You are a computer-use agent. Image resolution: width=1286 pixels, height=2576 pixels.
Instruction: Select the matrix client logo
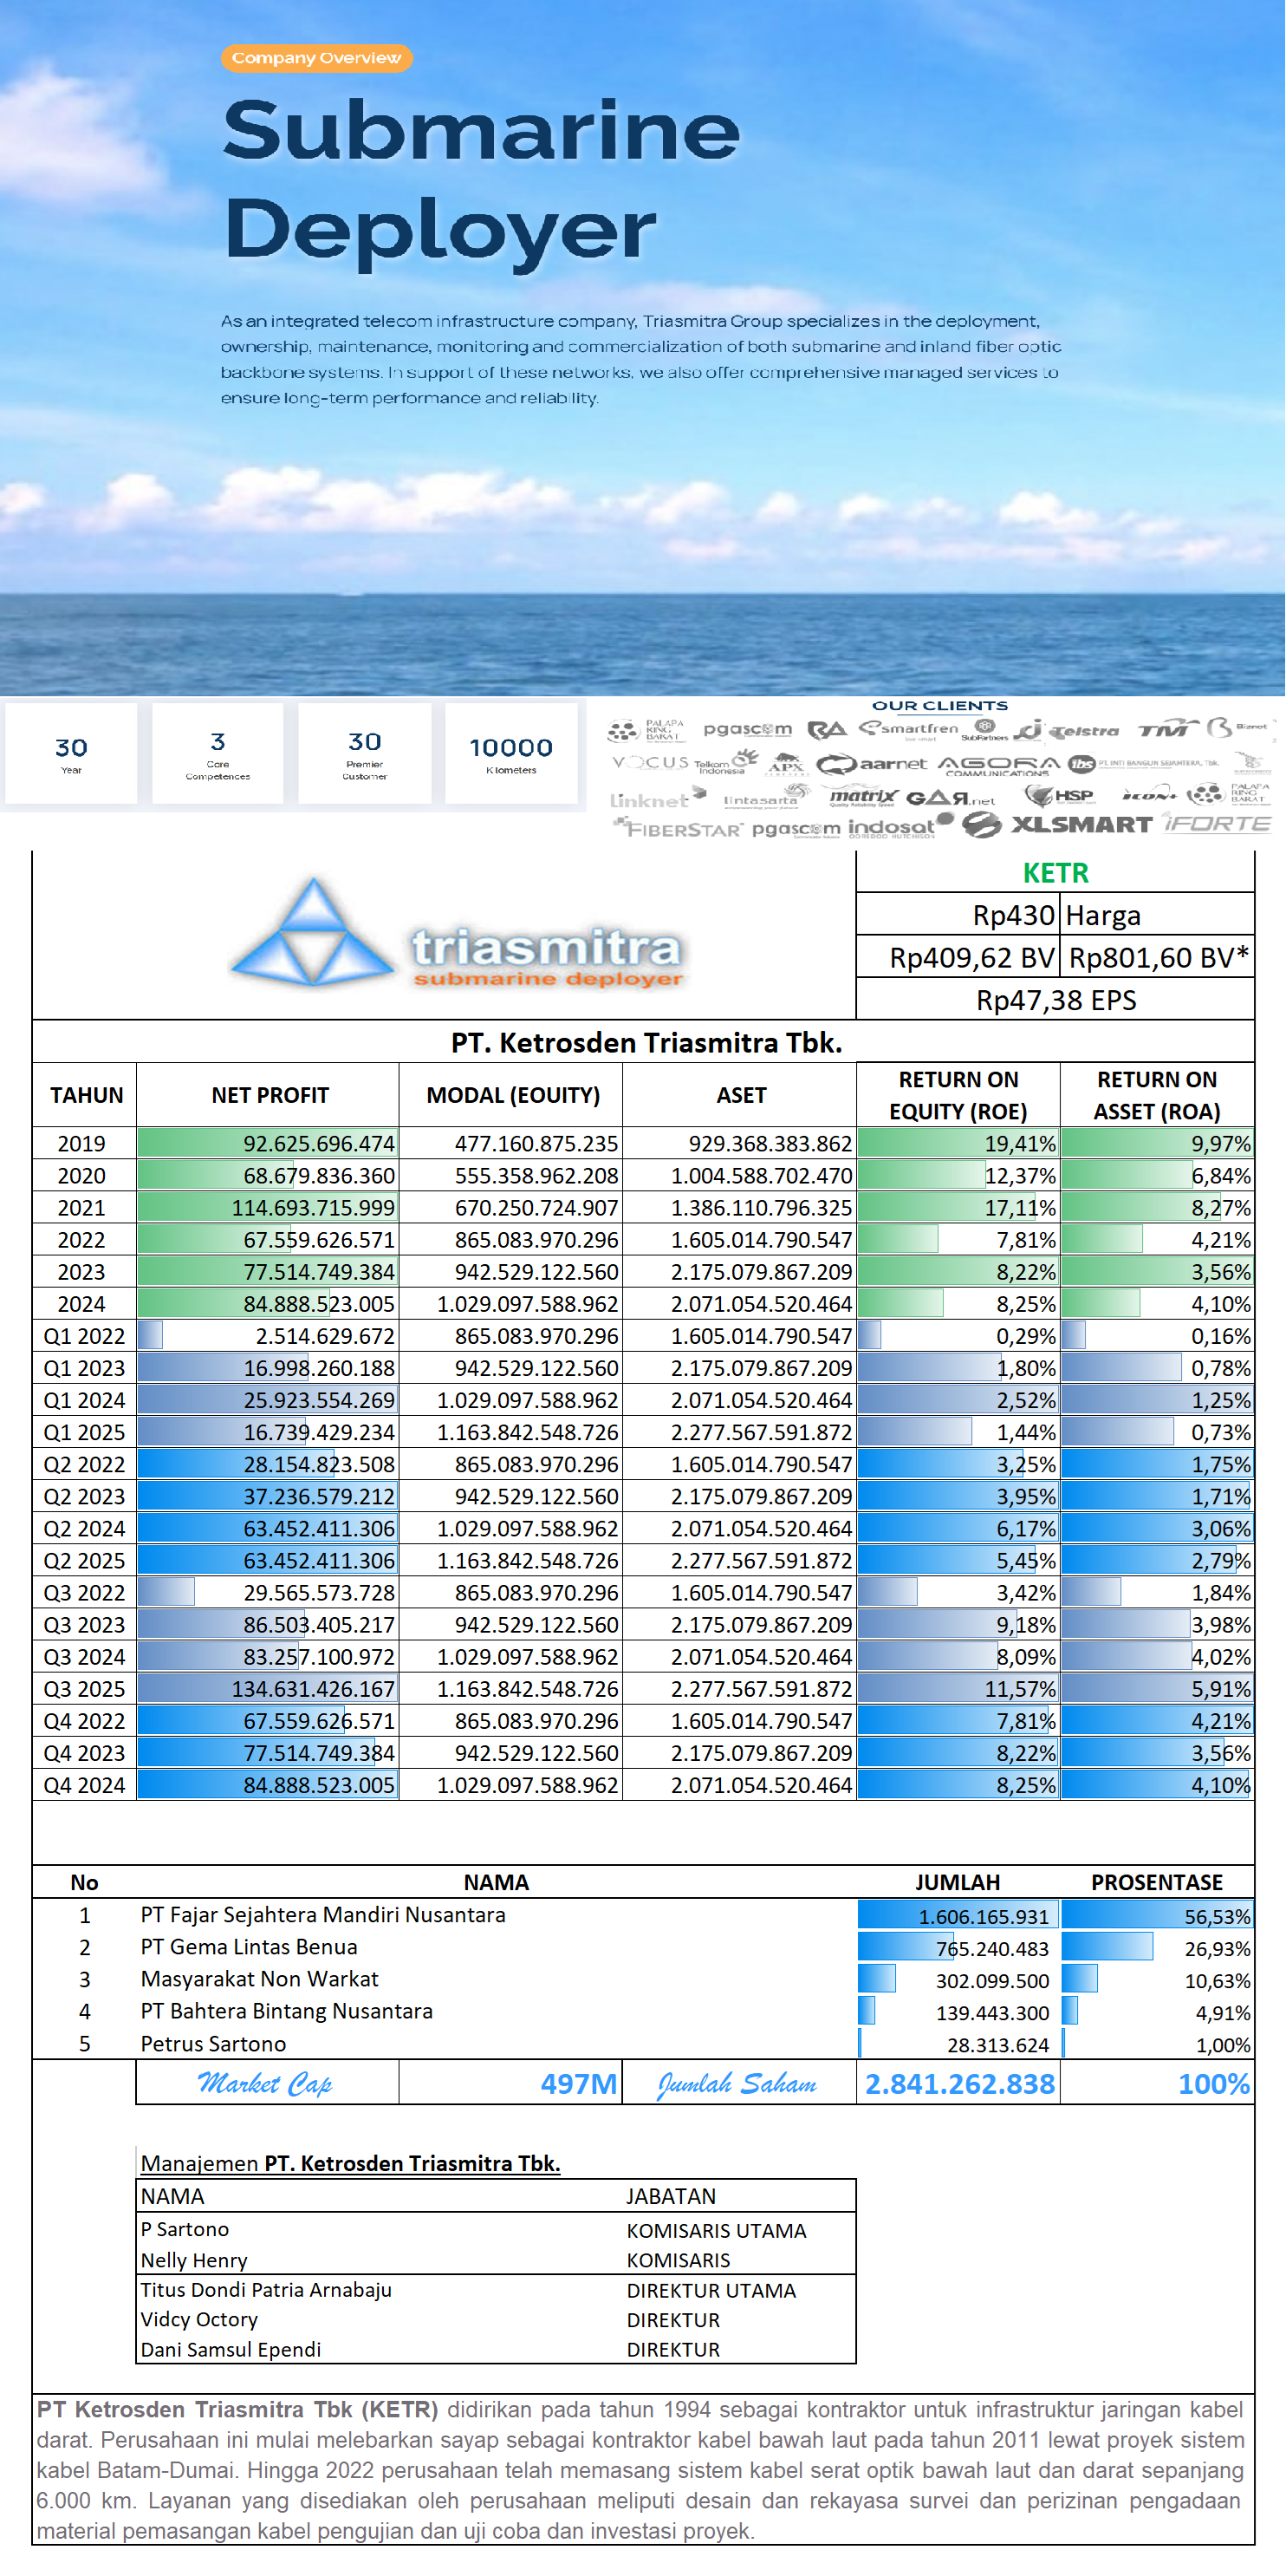point(861,797)
